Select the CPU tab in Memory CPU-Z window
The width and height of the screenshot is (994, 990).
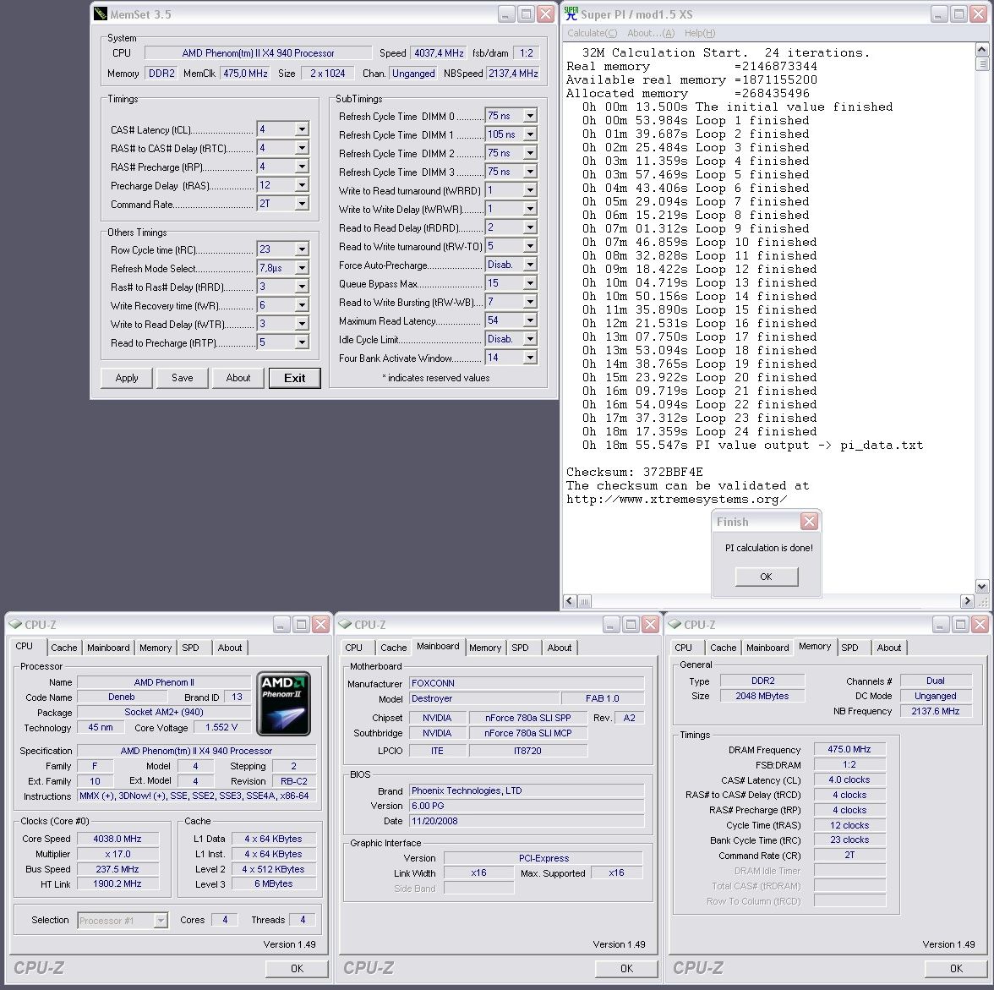[x=683, y=648]
